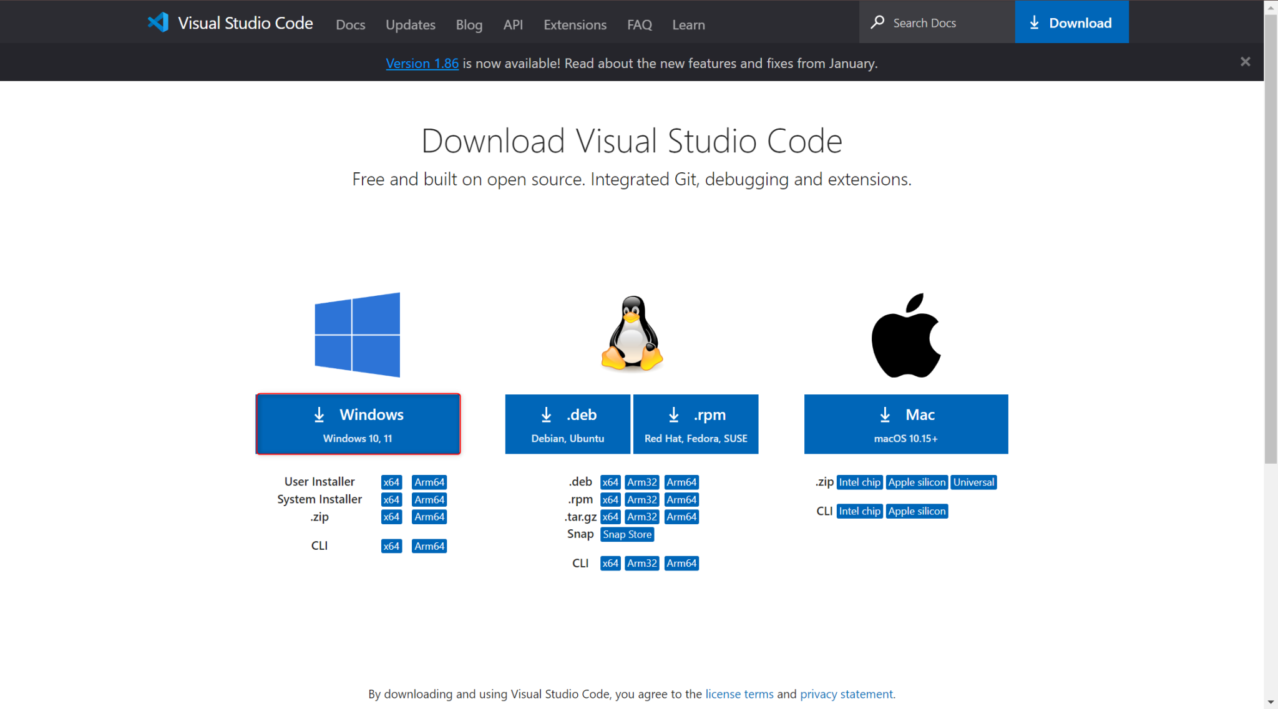Image resolution: width=1278 pixels, height=709 pixels.
Task: Click the Apple logo for Mac downloads
Action: pyautogui.click(x=905, y=335)
